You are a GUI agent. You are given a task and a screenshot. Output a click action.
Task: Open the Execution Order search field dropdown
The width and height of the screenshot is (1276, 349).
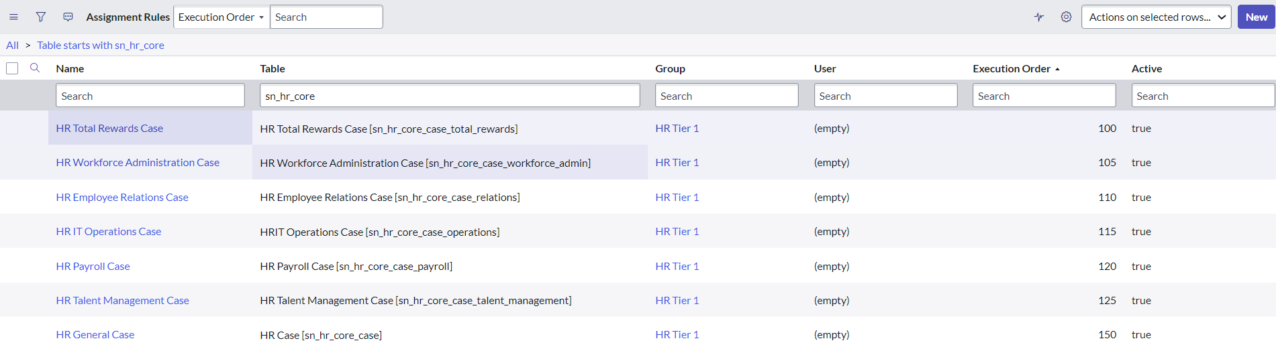coord(222,17)
